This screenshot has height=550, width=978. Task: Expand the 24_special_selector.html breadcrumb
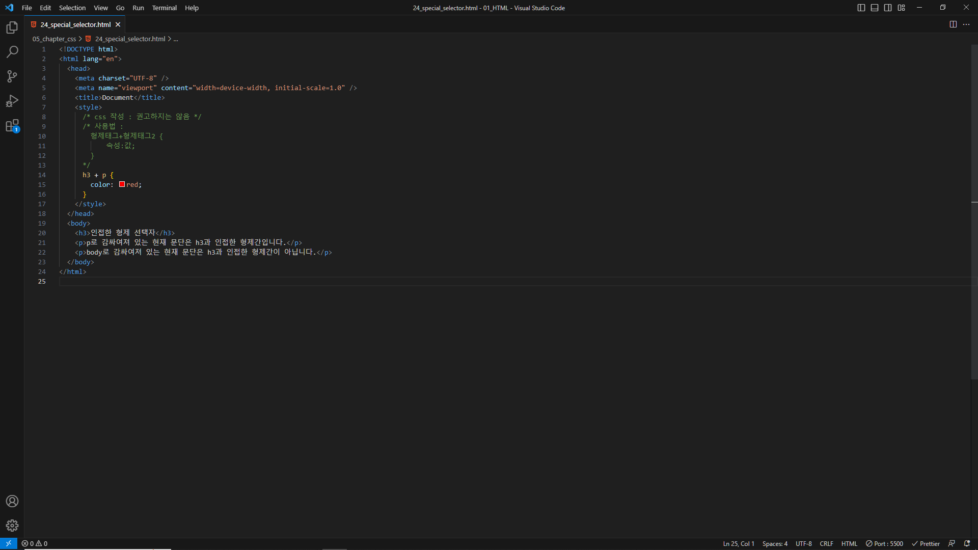point(130,39)
